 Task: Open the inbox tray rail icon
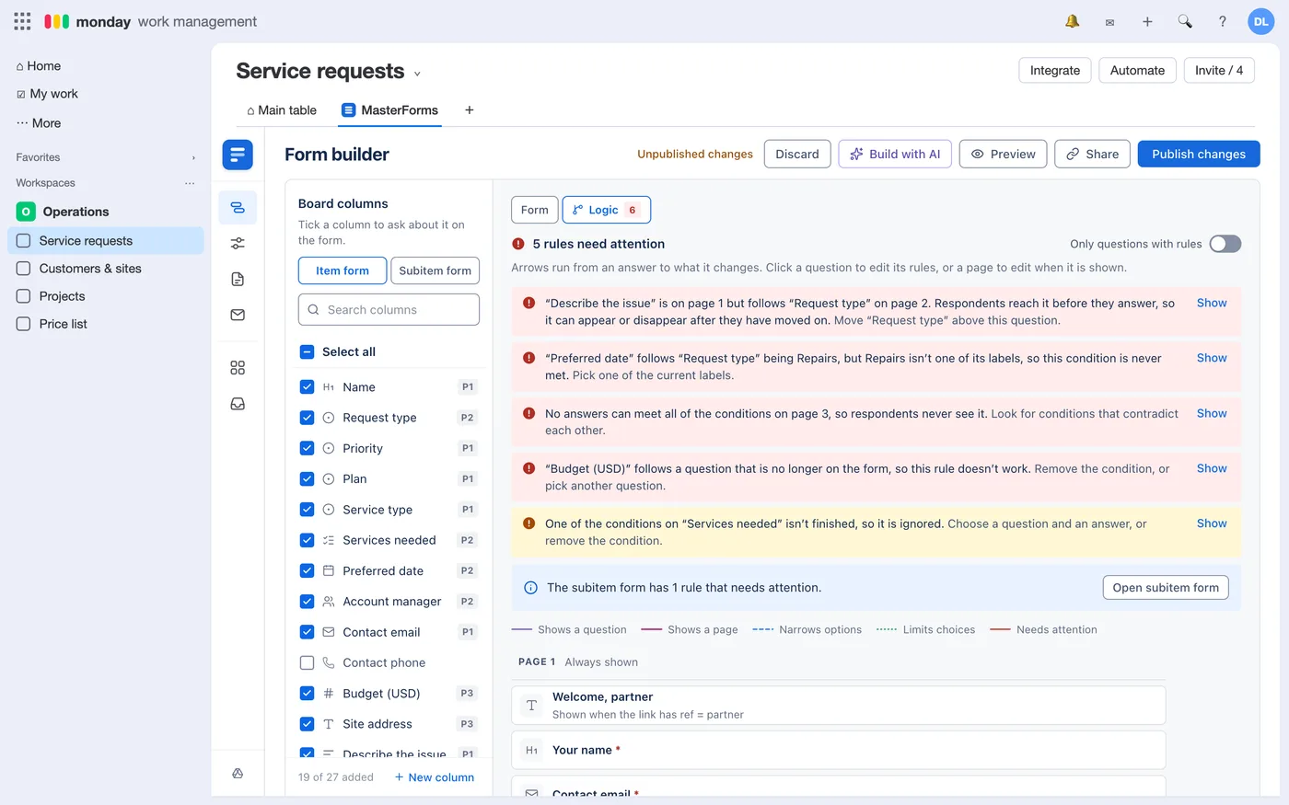238,404
